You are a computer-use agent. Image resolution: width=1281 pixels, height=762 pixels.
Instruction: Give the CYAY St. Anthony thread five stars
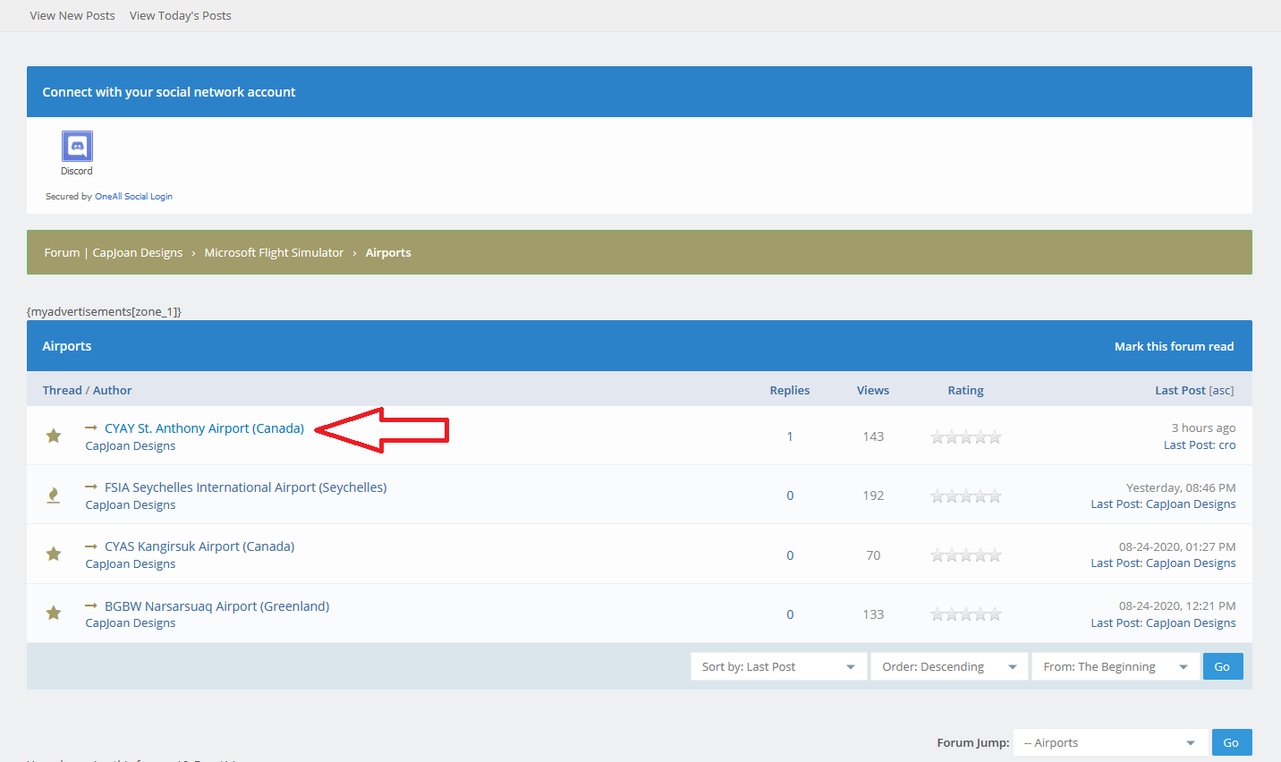coord(995,436)
